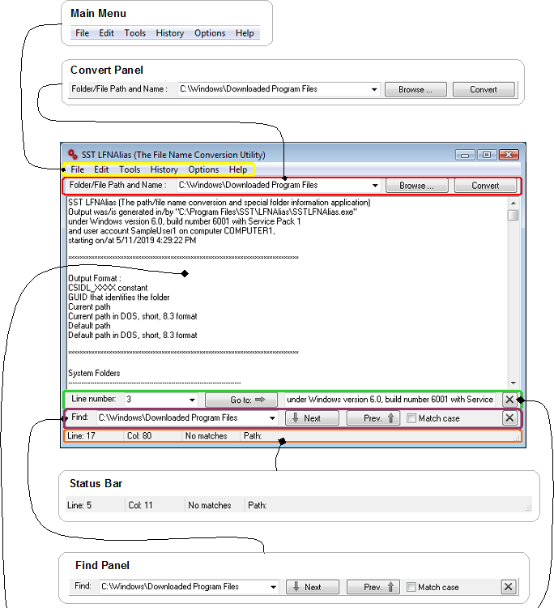The image size is (554, 608).
Task: Click 'Path:' in the Status Bar callout
Action: (257, 505)
